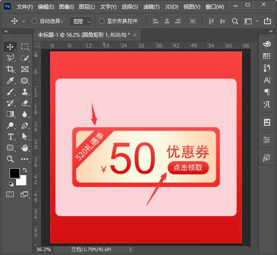Screen dimensions: 277x255
Task: Open the Swatches grid panel icon
Action: click(267, 56)
